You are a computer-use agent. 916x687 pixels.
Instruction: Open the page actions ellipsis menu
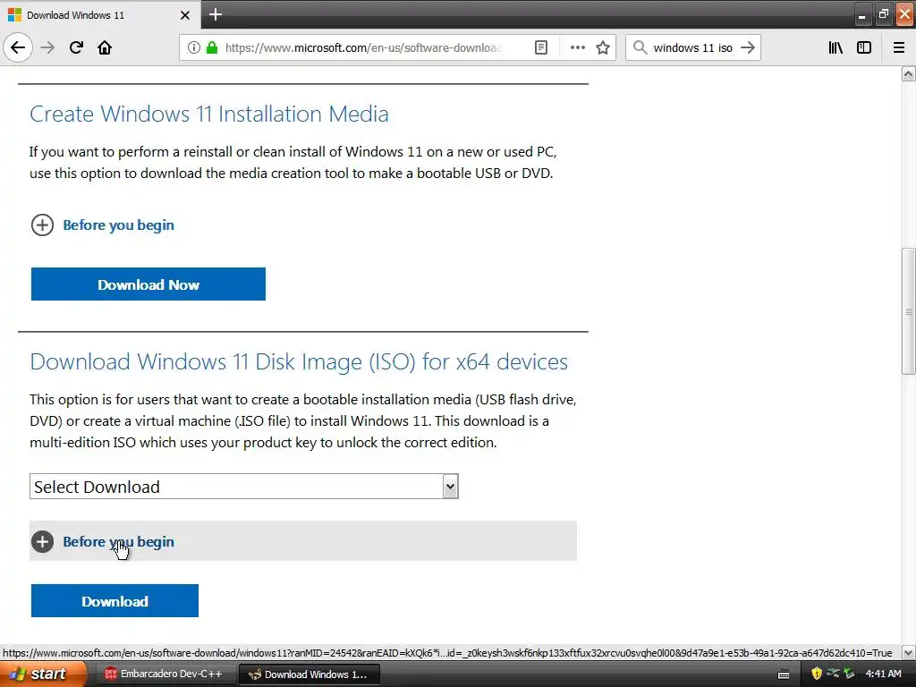(577, 47)
